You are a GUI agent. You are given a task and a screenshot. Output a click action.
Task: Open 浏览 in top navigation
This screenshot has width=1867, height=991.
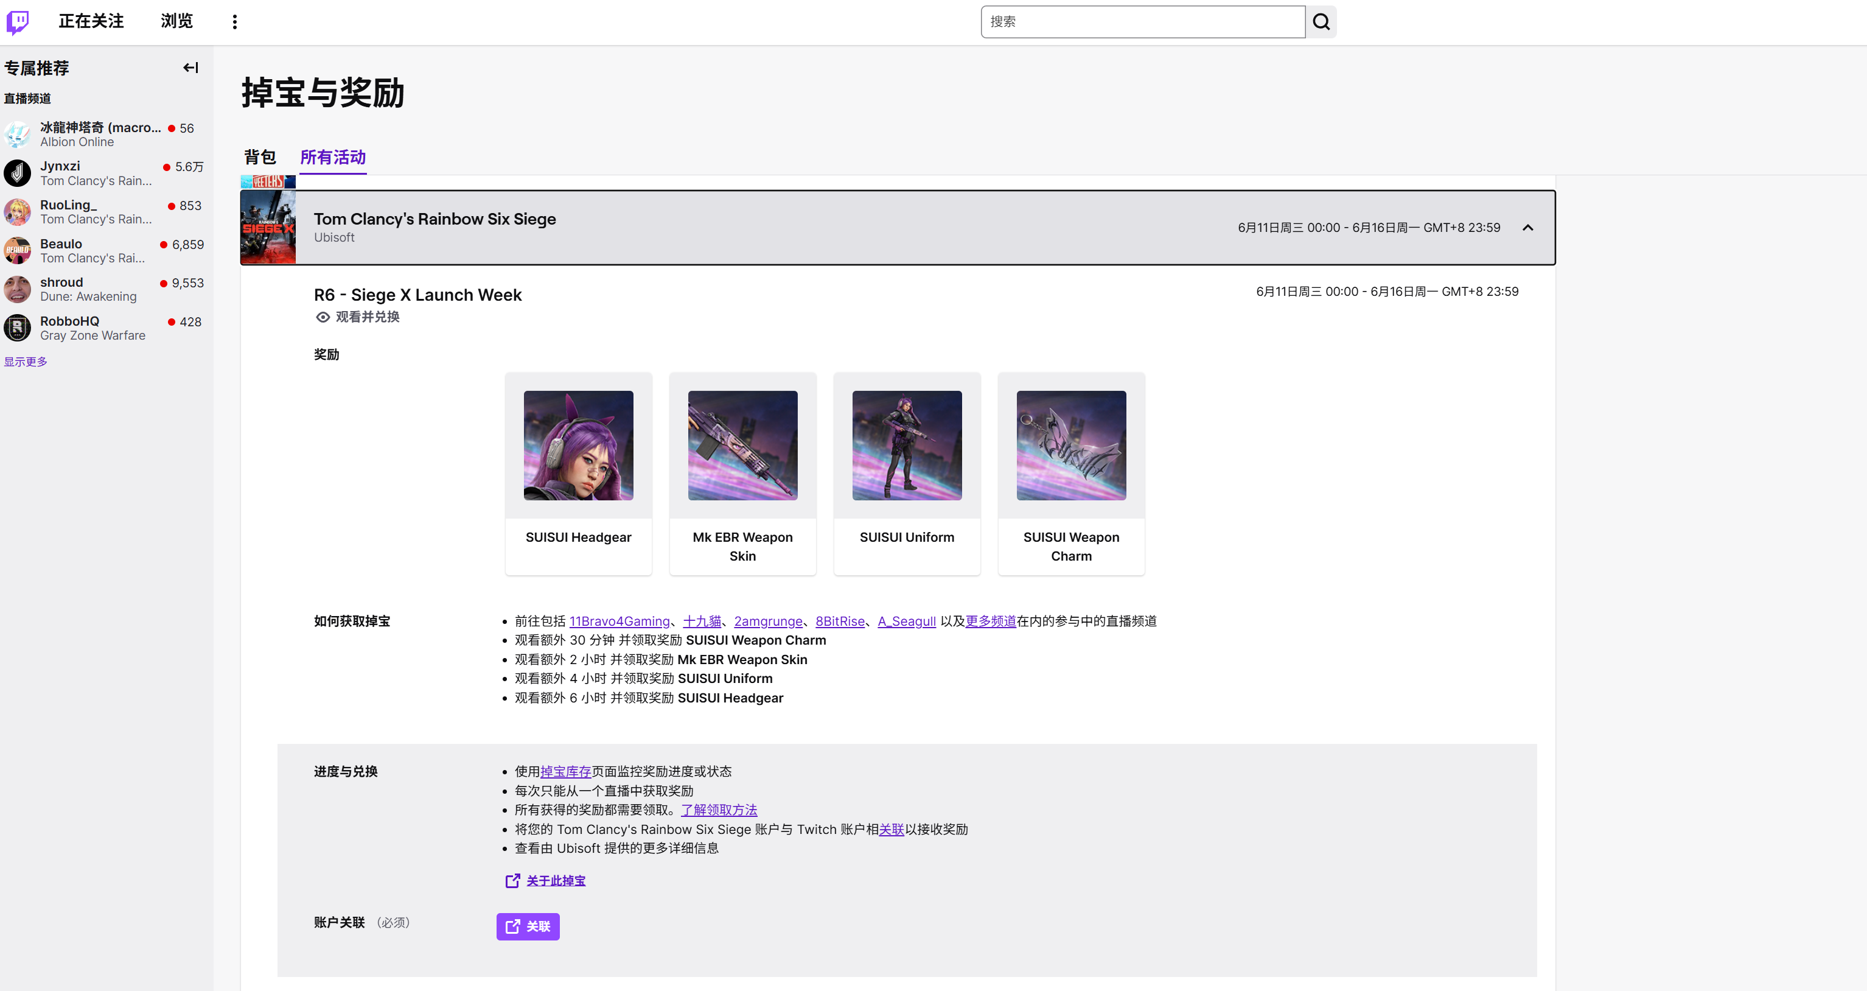click(177, 21)
